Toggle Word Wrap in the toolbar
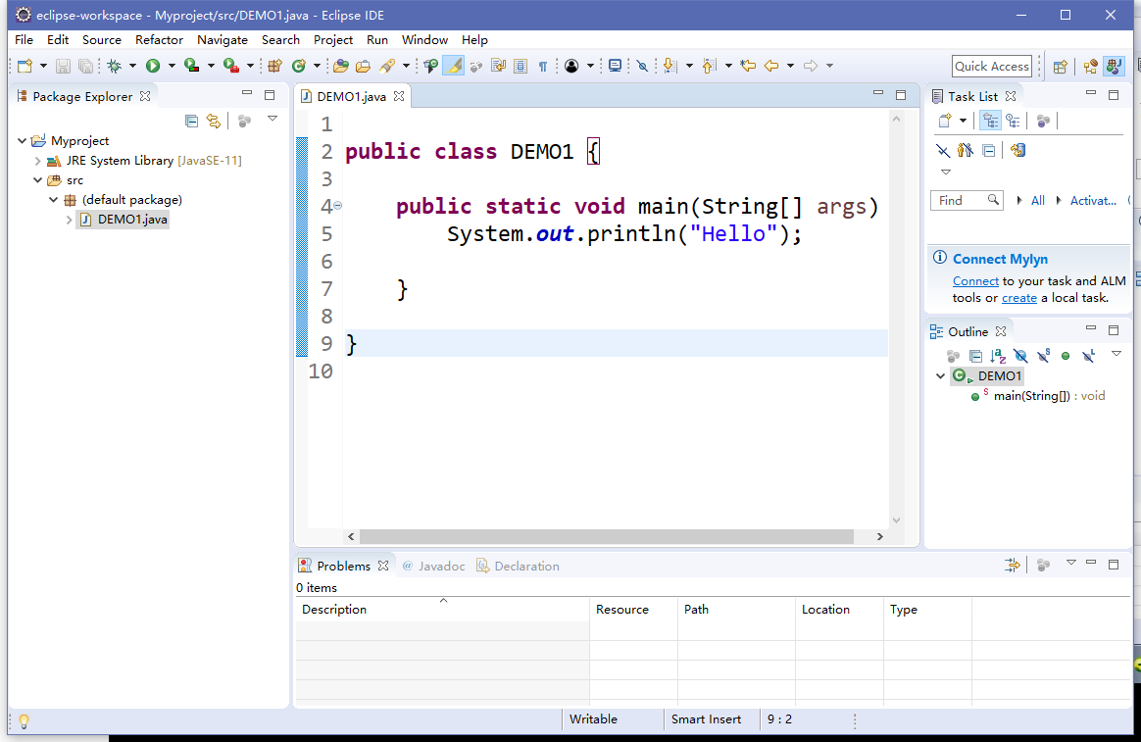Screen dimensions: 1141x742 click(499, 67)
